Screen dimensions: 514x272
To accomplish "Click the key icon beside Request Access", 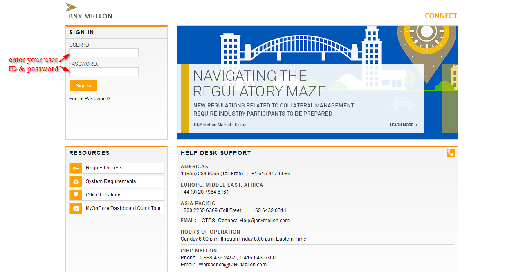I will click(76, 168).
